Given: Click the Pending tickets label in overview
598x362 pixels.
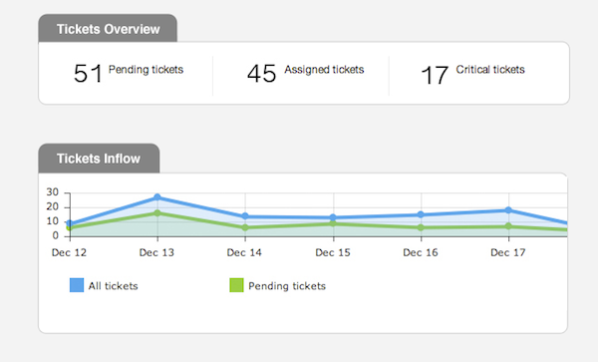Looking at the screenshot, I should coord(146,70).
